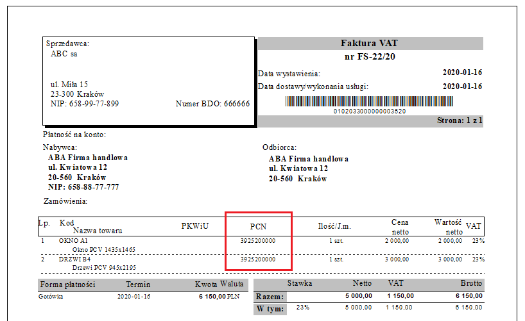Select "Numer BDO: 666666" text
The height and width of the screenshot is (321, 525).
point(212,104)
